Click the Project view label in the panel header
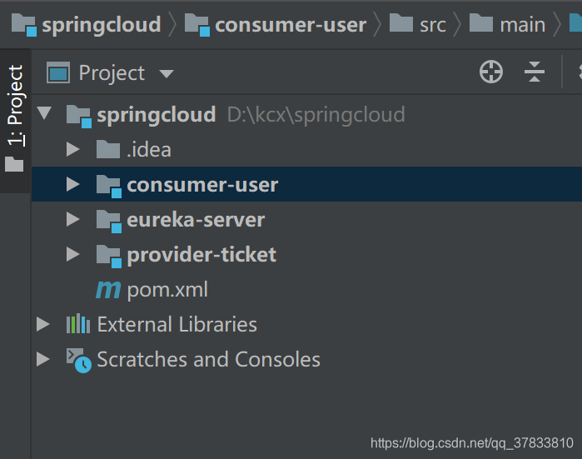This screenshot has width=582, height=459. coord(112,72)
